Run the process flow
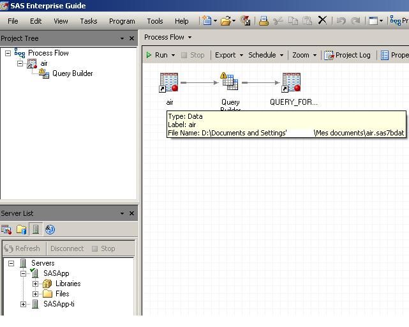 click(157, 55)
